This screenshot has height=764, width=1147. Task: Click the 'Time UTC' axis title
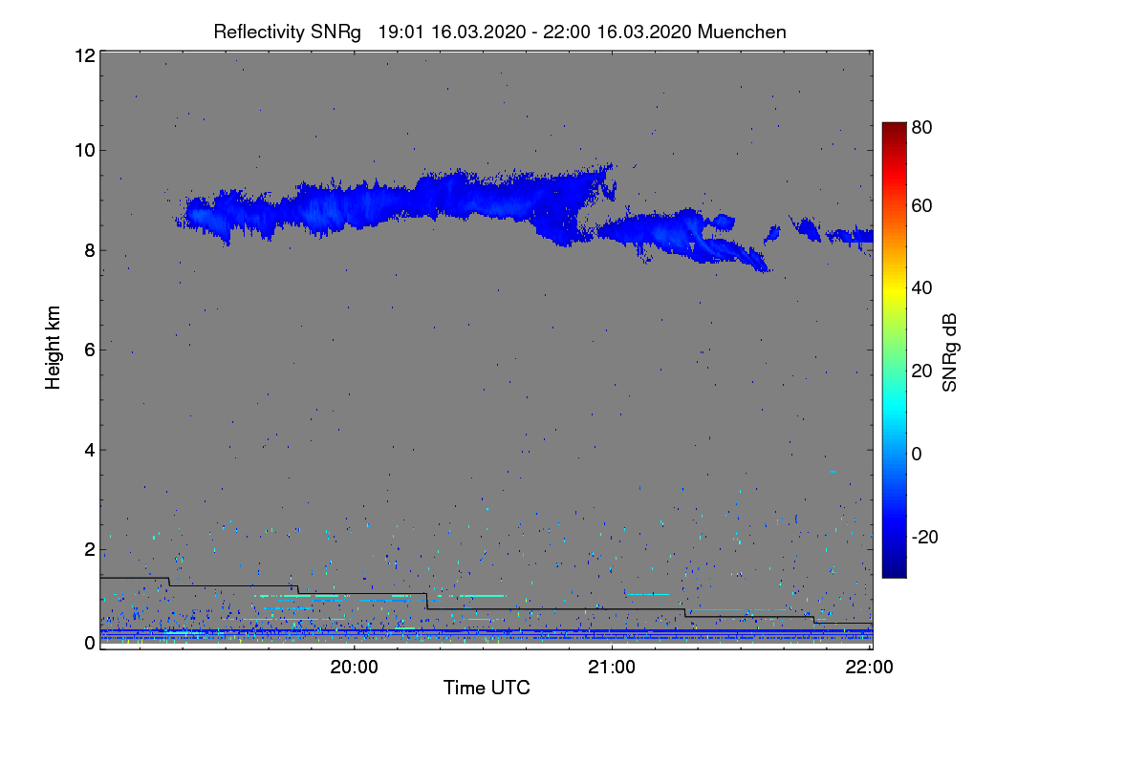[x=487, y=688]
